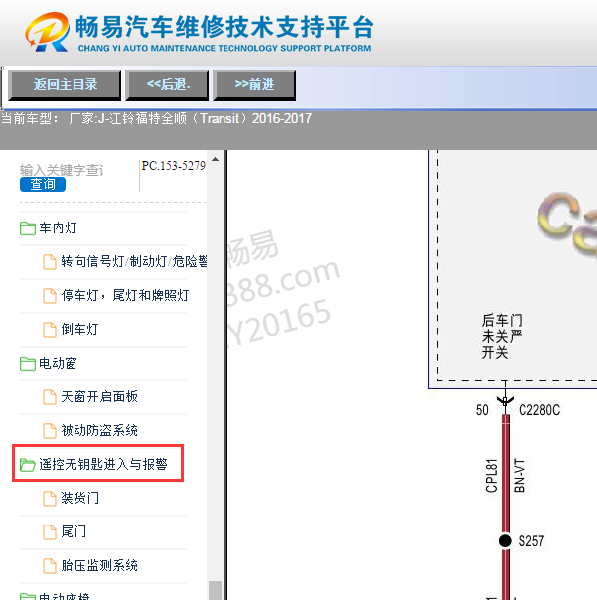The image size is (597, 600).
Task: Open the 尾门 diagram
Action: 74,531
